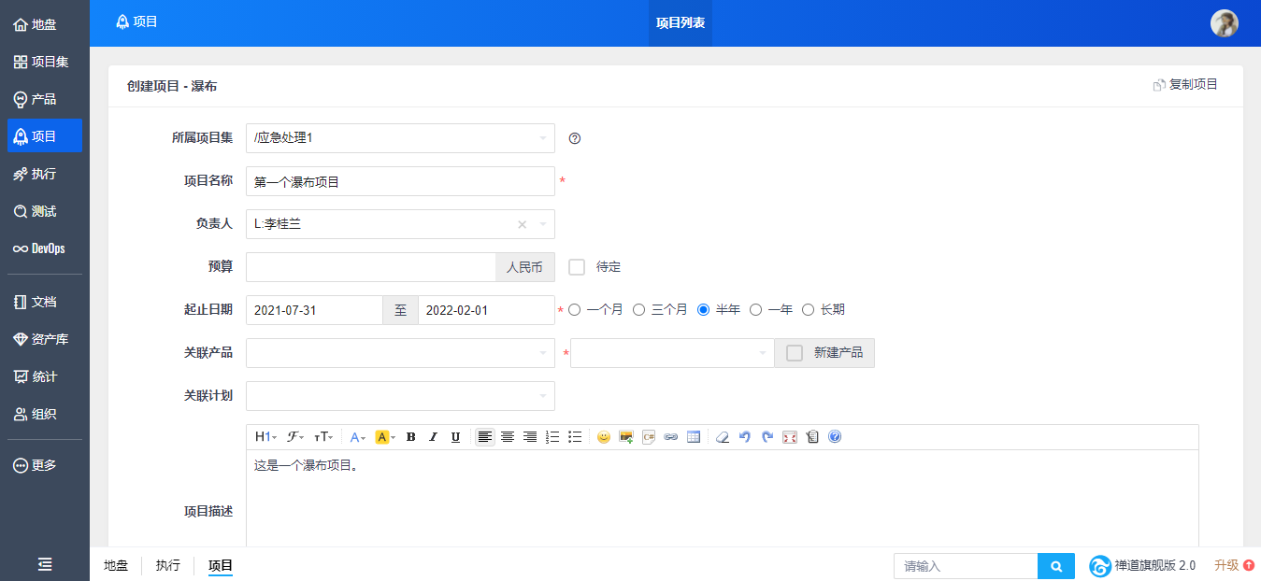1261x581 pixels.
Task: Center align description text
Action: [x=508, y=436]
